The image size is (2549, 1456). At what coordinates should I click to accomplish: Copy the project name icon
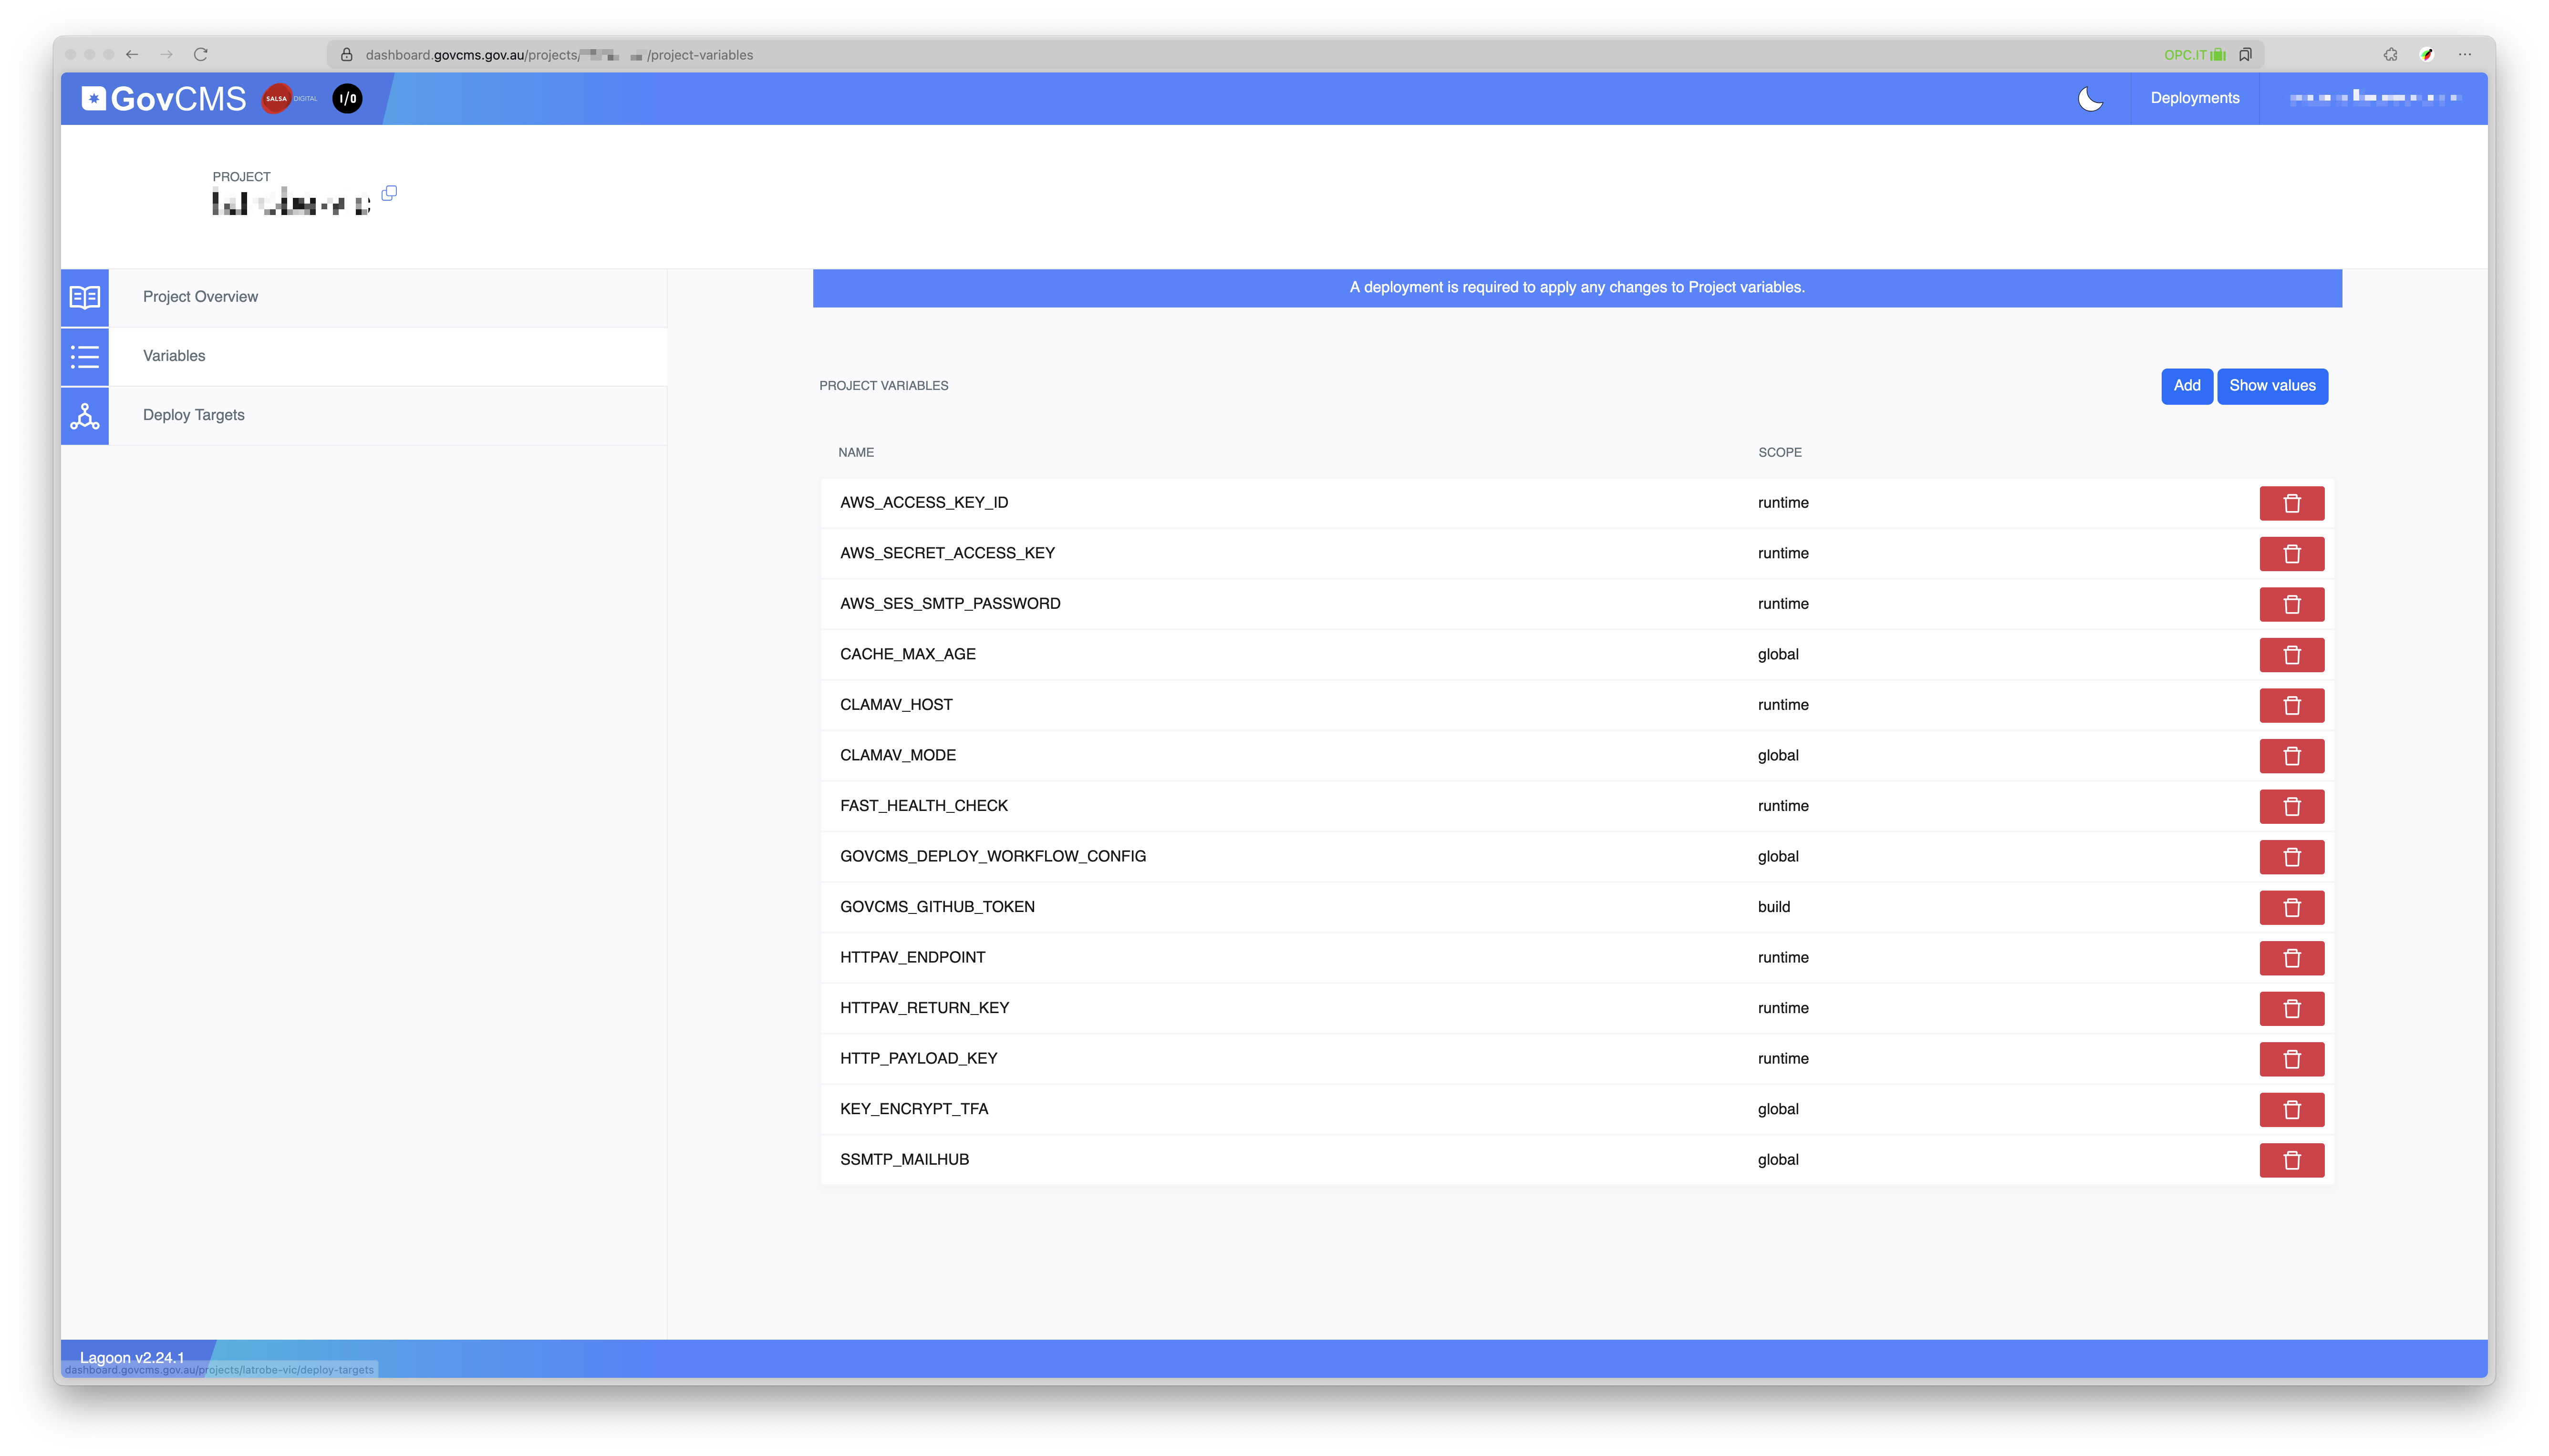point(389,193)
